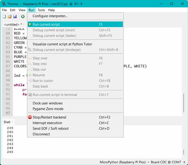The height and width of the screenshot is (165, 188).
Task: Open the status bar hamburger menu icon
Action: tap(184, 162)
